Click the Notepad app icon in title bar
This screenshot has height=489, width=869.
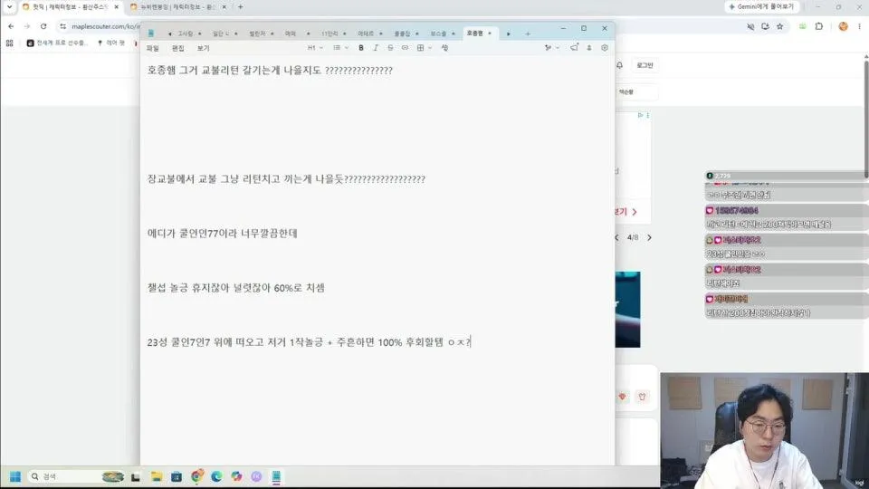[x=151, y=34]
